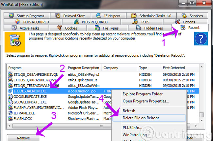Select the FLASH.OCX program entry
The image size is (213, 141).
pyautogui.click(x=23, y=119)
